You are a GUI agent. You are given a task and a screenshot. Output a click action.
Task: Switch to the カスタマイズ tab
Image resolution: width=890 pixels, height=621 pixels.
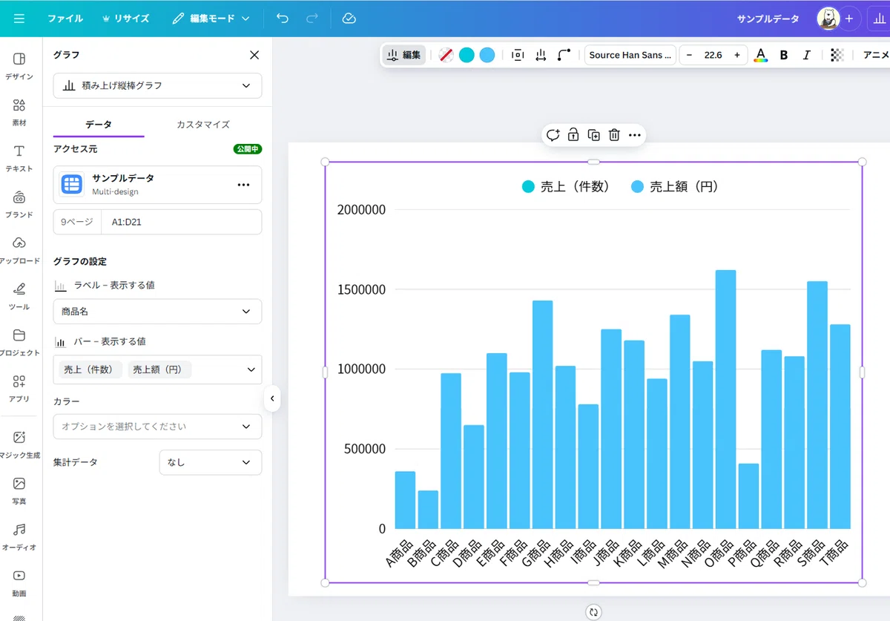pos(203,125)
